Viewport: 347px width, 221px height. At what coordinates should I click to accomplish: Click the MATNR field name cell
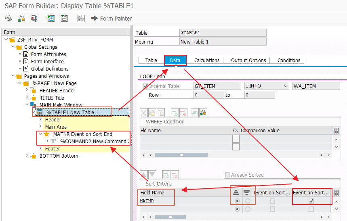tap(185, 201)
